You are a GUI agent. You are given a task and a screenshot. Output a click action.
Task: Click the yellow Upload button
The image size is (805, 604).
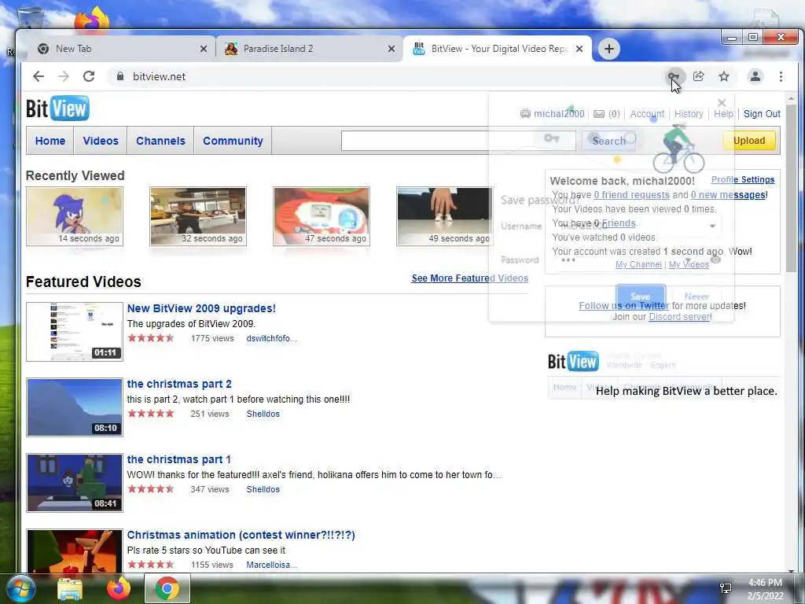click(749, 141)
